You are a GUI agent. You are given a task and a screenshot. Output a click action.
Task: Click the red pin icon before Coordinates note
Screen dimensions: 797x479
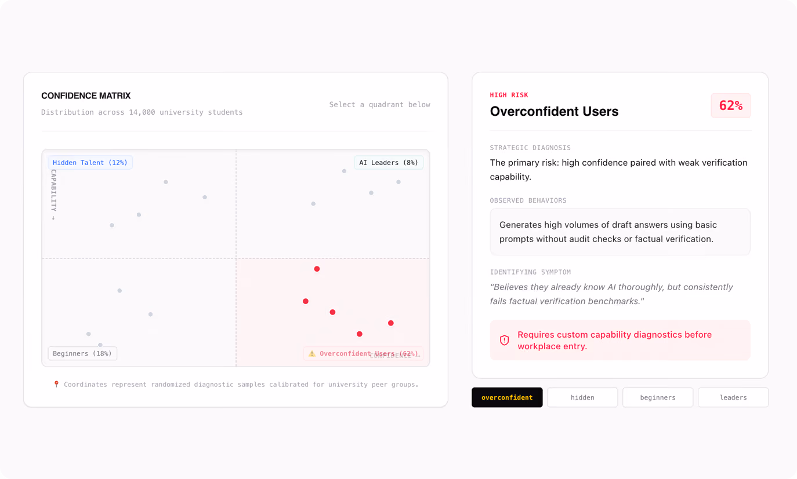(x=56, y=384)
